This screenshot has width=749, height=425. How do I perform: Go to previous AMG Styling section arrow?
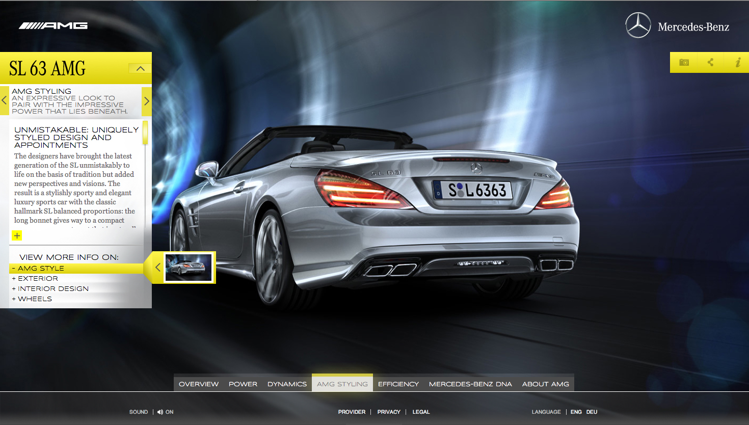click(x=4, y=100)
